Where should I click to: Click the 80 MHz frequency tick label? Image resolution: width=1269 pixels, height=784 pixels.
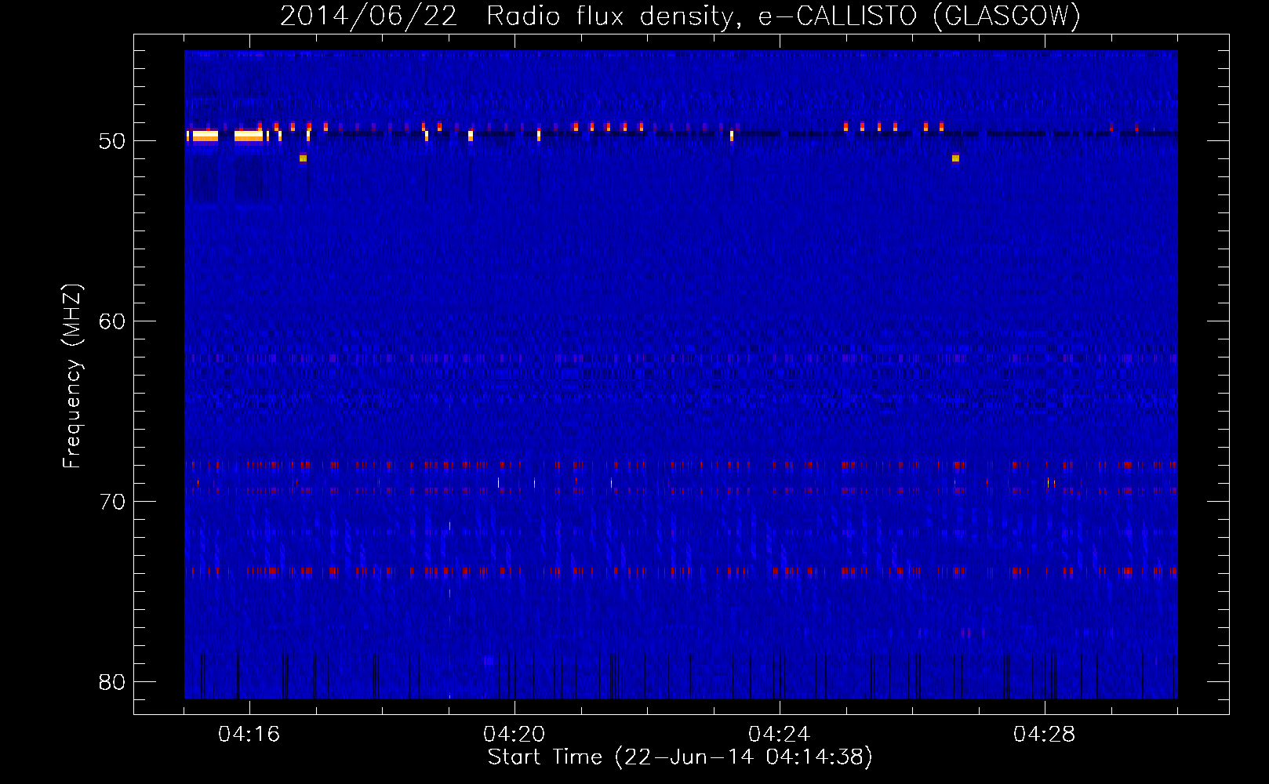click(112, 682)
